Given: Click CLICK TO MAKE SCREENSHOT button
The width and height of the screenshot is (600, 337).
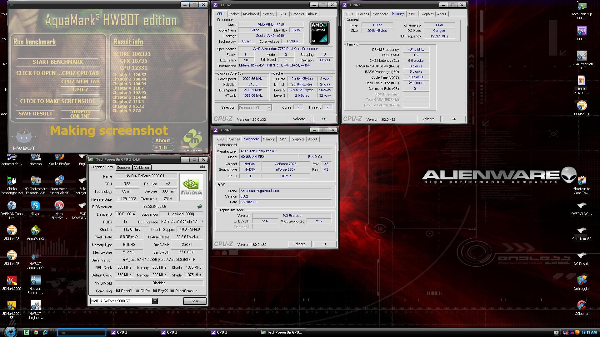Looking at the screenshot, I should tap(58, 101).
